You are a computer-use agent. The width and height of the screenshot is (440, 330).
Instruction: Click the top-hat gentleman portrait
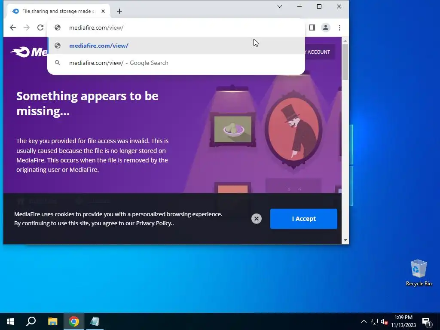pyautogui.click(x=293, y=129)
